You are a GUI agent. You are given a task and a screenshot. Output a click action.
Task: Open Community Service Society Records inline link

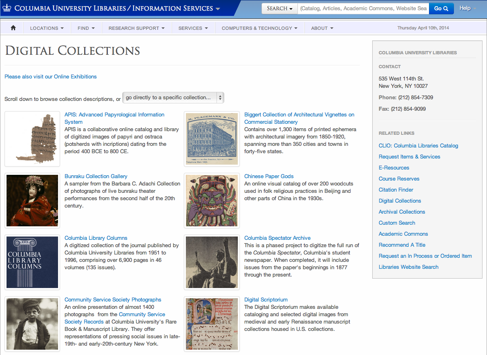[115, 318]
